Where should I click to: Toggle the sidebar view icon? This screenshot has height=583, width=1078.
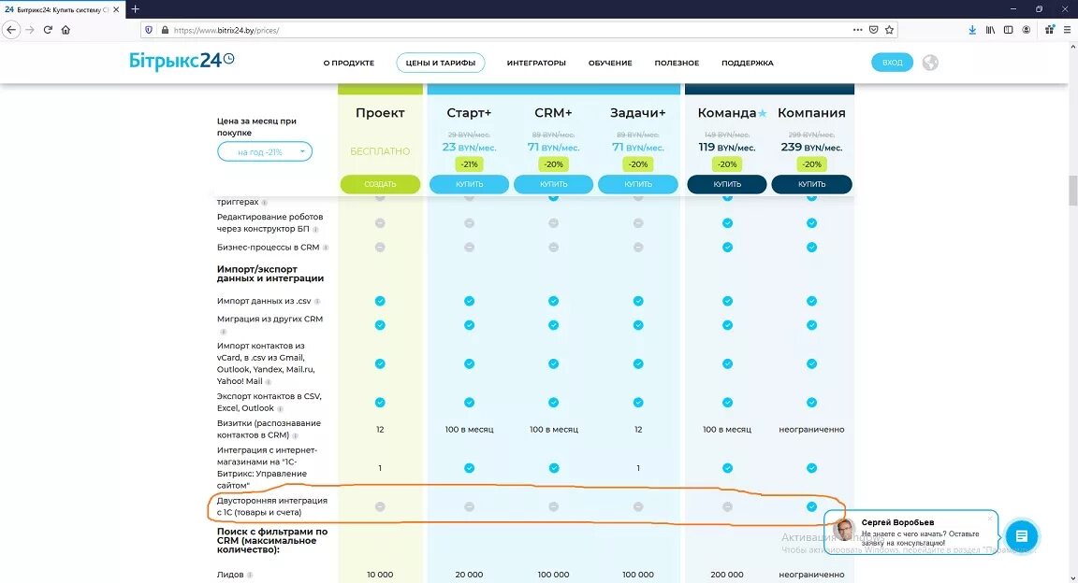1008,30
